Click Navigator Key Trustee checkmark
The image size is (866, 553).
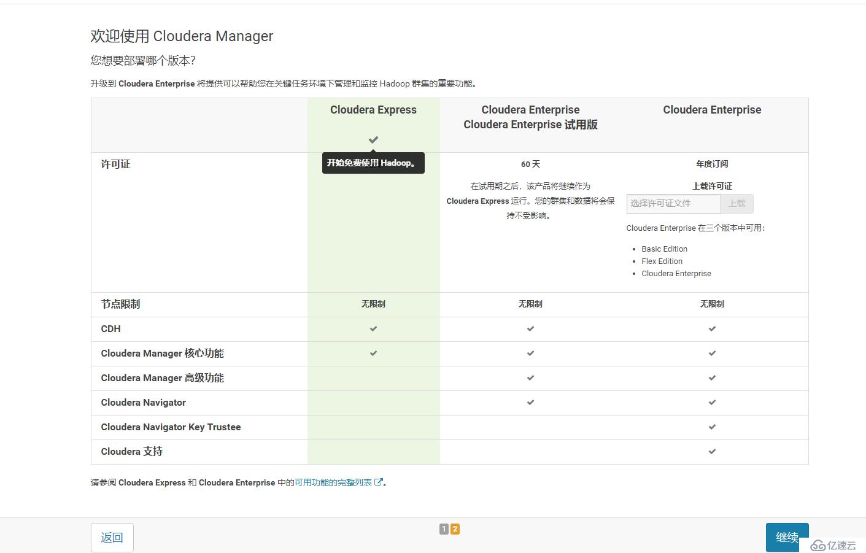712,427
